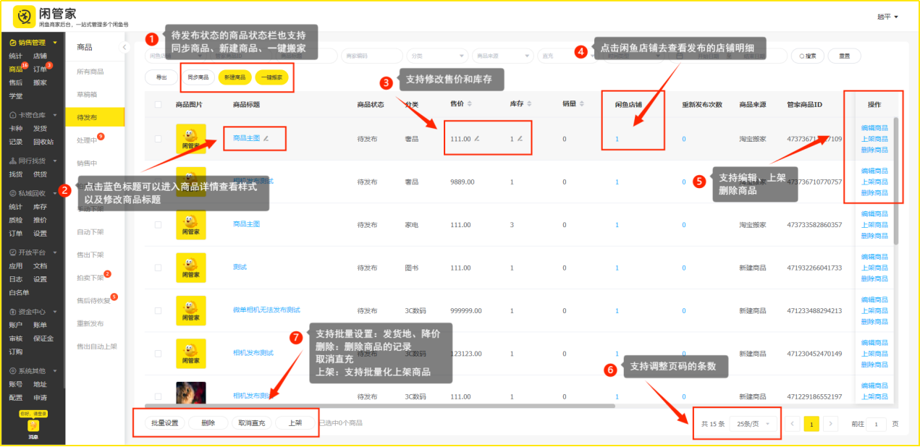This screenshot has width=920, height=447.
Task: Open the 销售中 product list tab
Action: 87,163
